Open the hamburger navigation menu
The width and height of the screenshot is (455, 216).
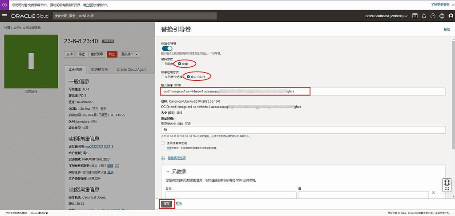click(x=5, y=16)
